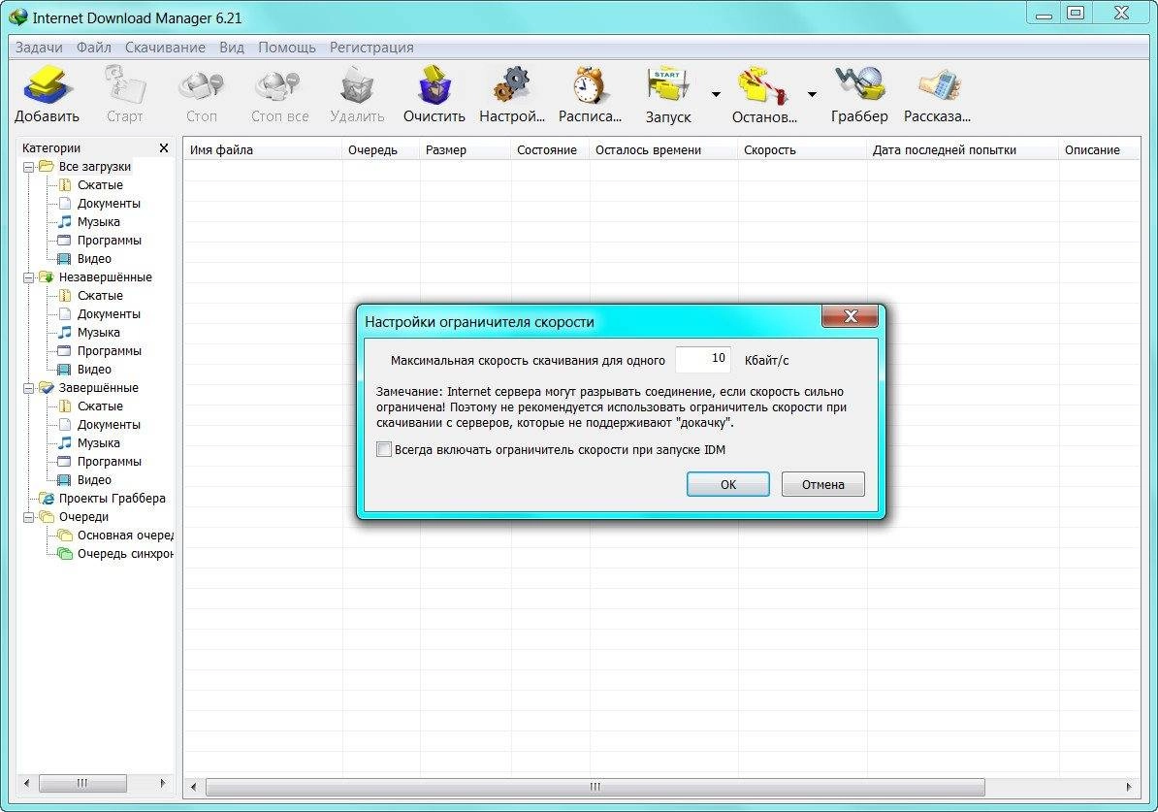Collapse the Завершённые tree node
Image resolution: width=1158 pixels, height=812 pixels.
click(x=28, y=389)
